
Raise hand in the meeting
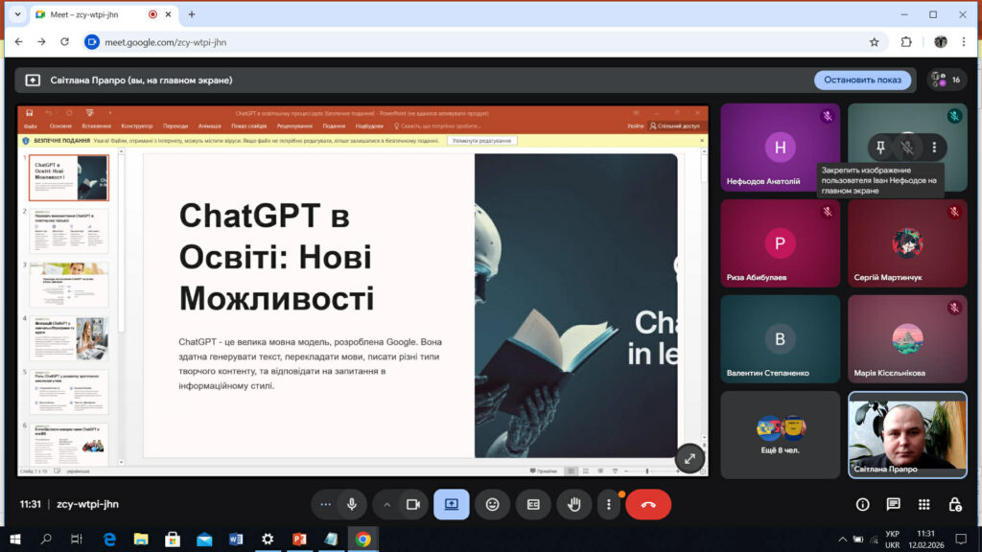[x=574, y=504]
